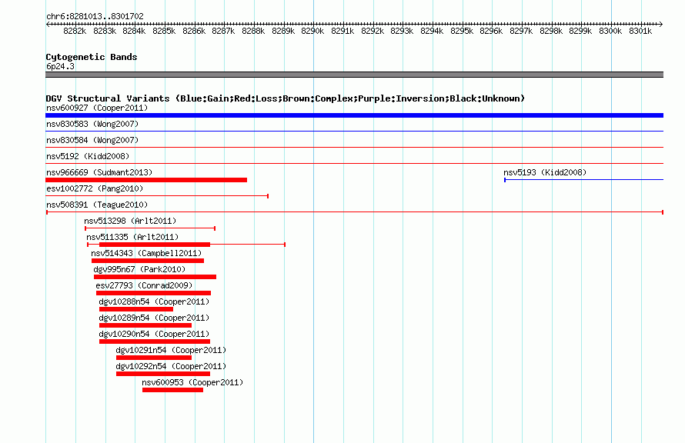Screen dimensions: 685x443
Task: Click the chr6:8281013..8301702 coordinates label
Action: coord(95,16)
